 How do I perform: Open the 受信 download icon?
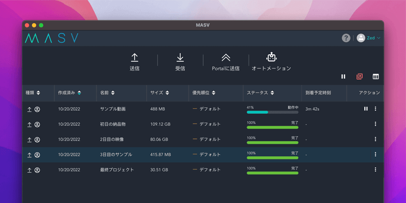point(180,57)
